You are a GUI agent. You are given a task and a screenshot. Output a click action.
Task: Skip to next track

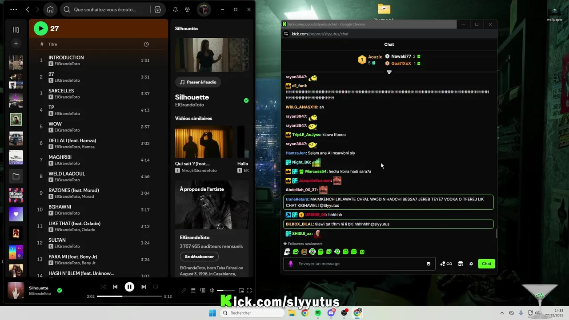point(144,287)
